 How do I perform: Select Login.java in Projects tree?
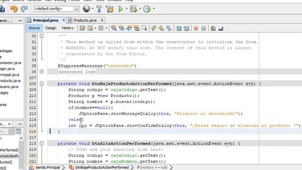pos(7,69)
